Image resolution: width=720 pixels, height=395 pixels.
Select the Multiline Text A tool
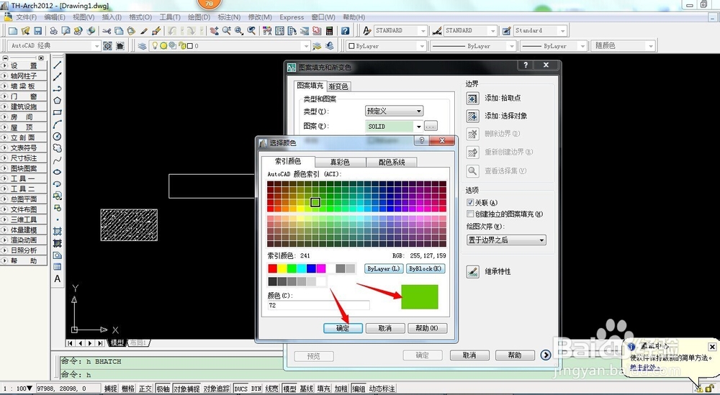[x=58, y=278]
